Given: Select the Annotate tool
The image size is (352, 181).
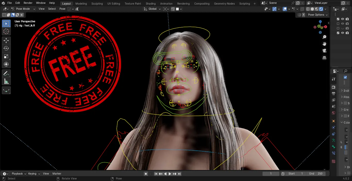Looking at the screenshot, I should coord(6,73).
